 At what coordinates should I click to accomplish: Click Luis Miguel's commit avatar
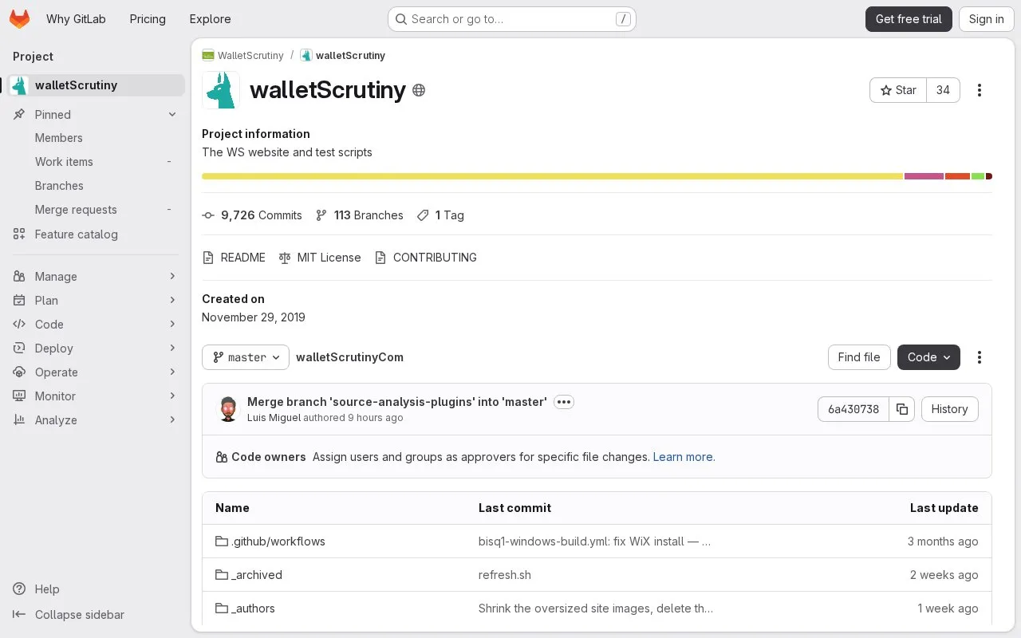click(x=228, y=409)
